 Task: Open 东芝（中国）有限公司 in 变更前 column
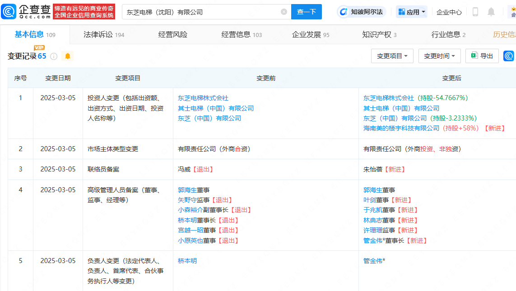coord(209,118)
